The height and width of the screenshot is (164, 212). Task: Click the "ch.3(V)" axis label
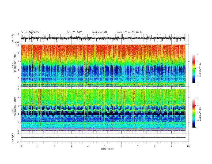click(13, 137)
